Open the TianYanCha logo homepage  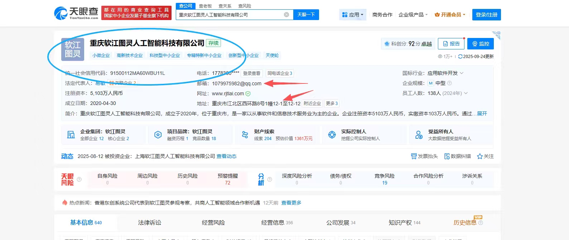click(76, 13)
